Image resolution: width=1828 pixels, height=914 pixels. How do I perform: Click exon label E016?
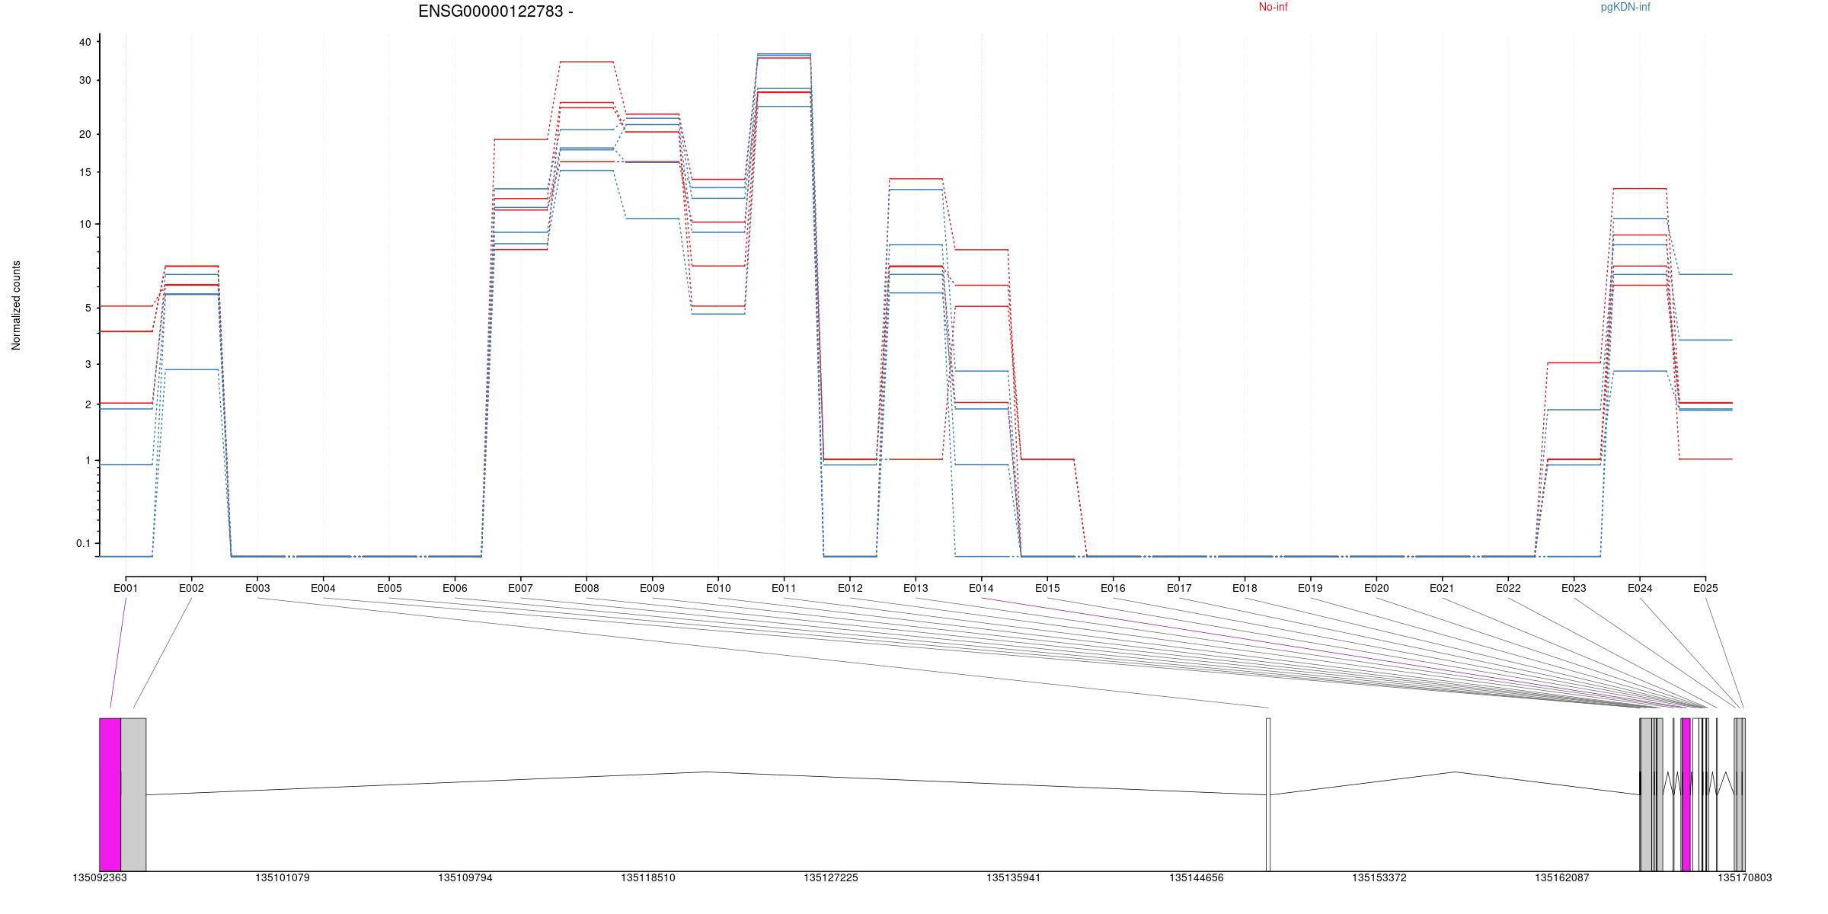coord(1113,588)
